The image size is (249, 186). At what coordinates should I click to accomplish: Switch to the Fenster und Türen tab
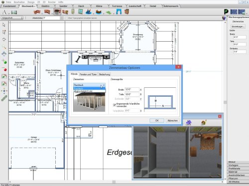88,74
